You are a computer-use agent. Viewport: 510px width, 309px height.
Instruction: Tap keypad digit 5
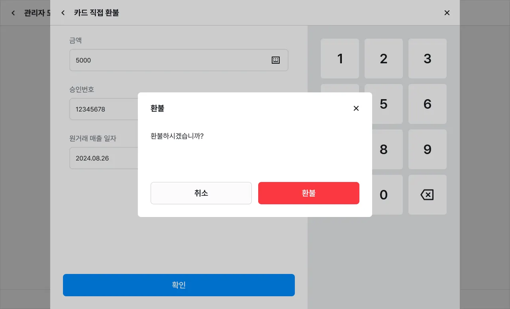pyautogui.click(x=384, y=104)
